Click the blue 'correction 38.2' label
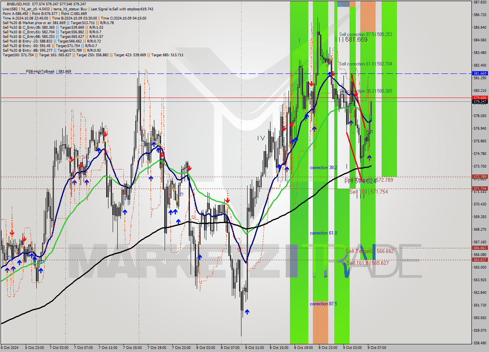489x352 pixels. coord(324,168)
